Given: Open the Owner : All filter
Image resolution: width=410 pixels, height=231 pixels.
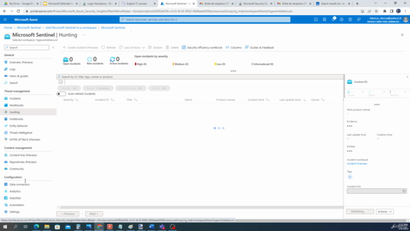Looking at the screenshot, I should coord(159,89).
